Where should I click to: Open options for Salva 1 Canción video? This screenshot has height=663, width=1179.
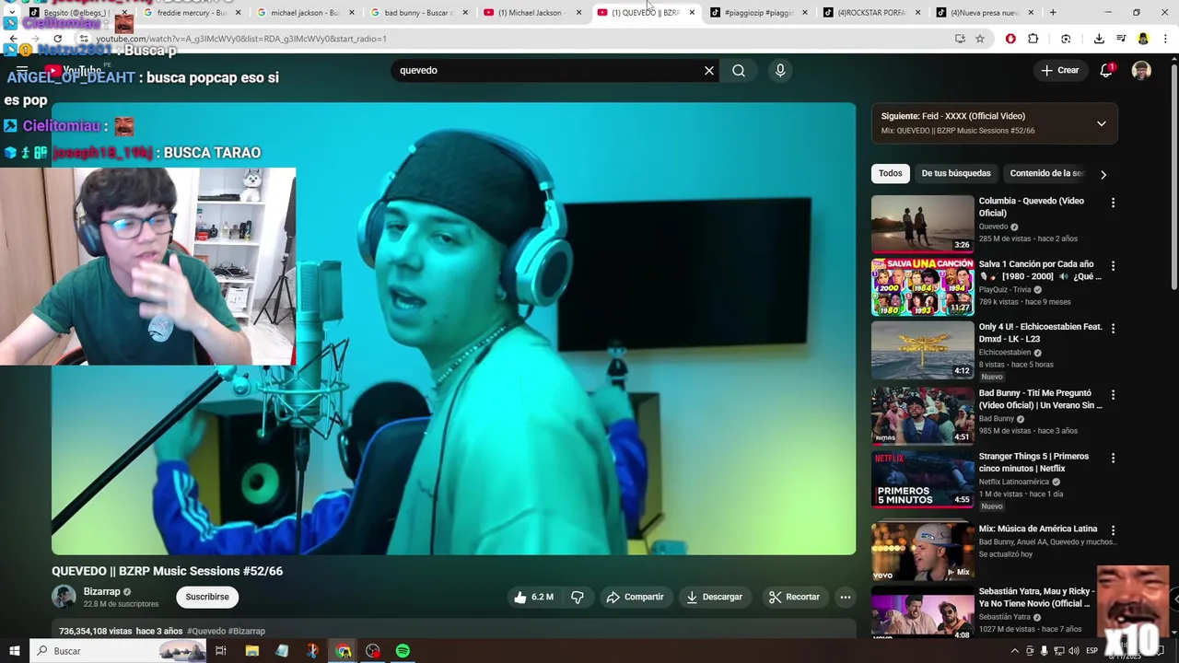1113,266
